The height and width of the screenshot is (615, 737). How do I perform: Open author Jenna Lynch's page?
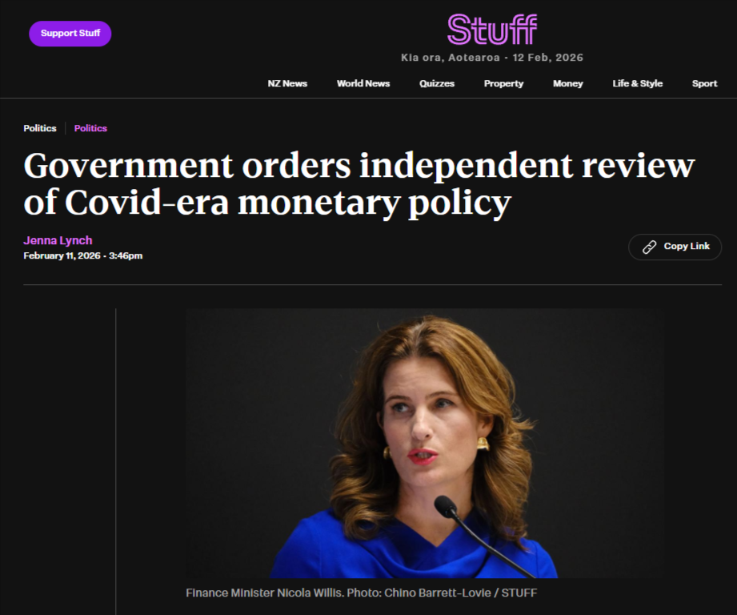(58, 240)
